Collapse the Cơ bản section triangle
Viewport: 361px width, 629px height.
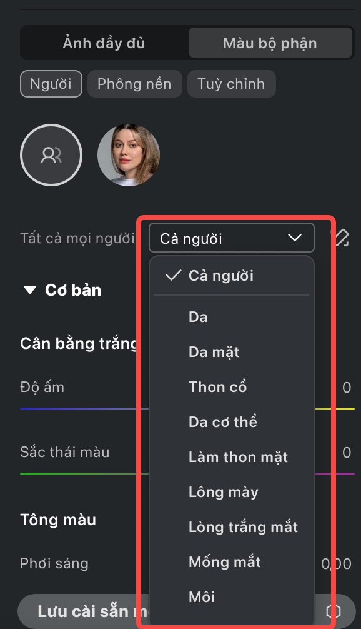click(30, 290)
